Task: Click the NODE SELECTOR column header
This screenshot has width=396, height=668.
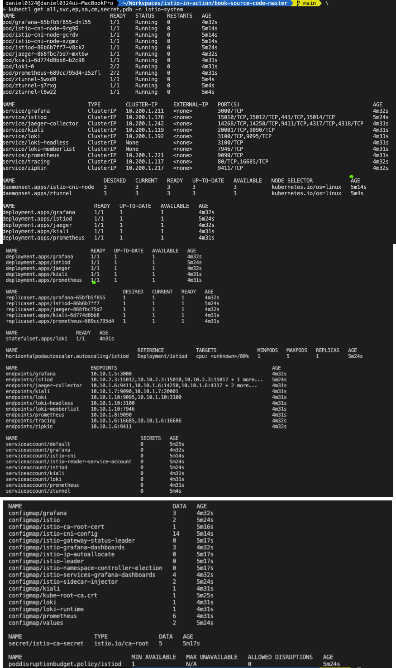Action: 292,180
